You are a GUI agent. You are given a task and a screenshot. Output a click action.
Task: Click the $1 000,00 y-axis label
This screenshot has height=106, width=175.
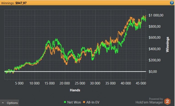pyautogui.click(x=156, y=15)
